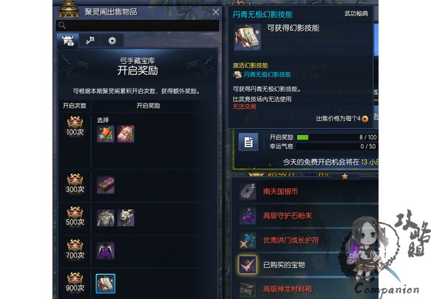Toggle the 已购买的宝物 checkmark icon
Image resolution: width=431 pixels, height=299 pixels.
(248, 264)
